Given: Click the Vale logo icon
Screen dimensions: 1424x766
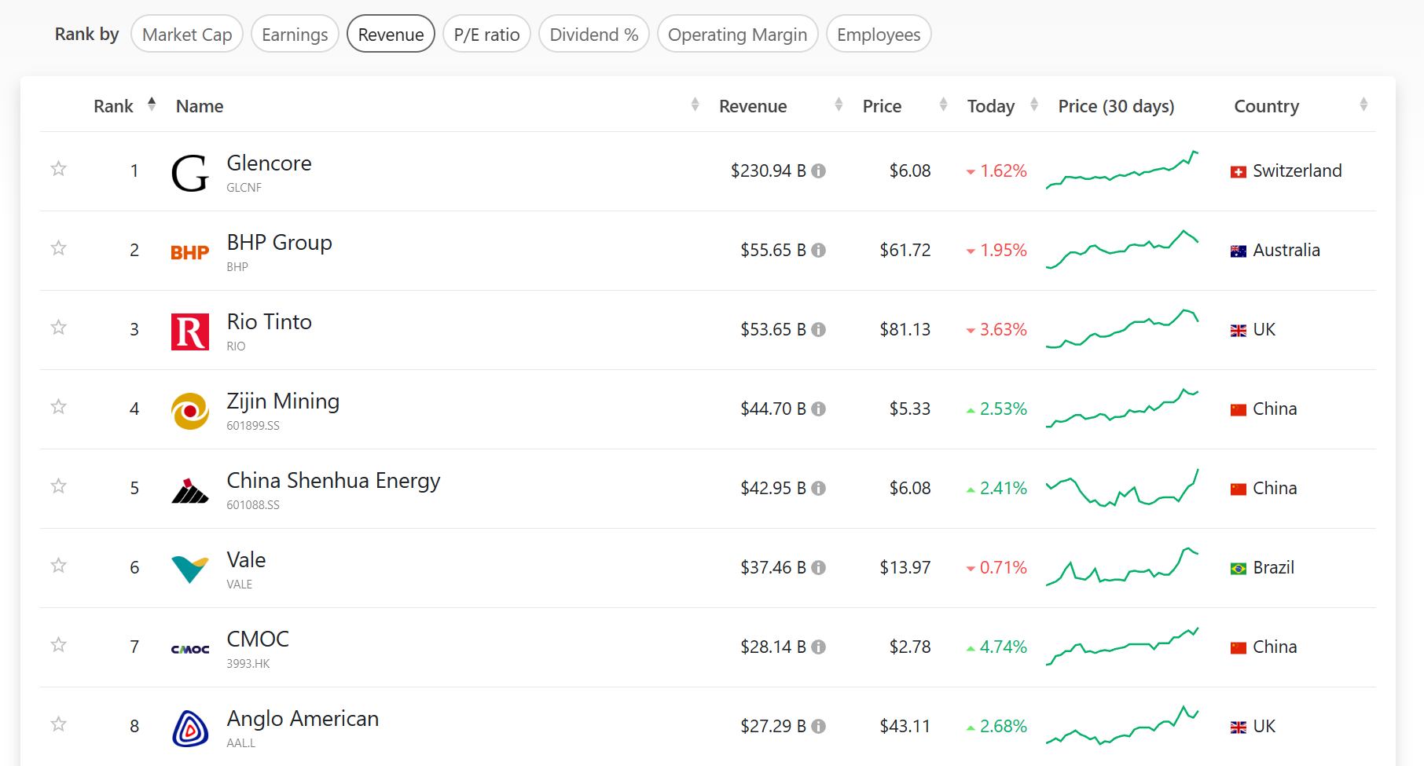Looking at the screenshot, I should point(190,570).
